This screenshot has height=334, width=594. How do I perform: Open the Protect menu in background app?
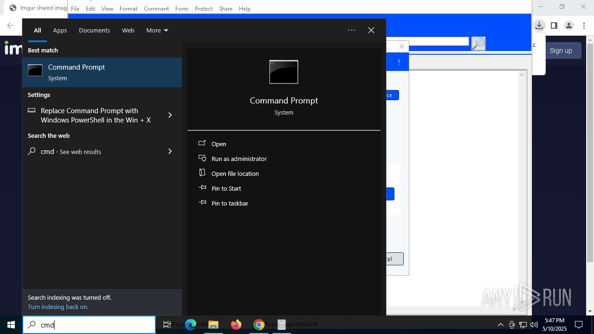204,8
